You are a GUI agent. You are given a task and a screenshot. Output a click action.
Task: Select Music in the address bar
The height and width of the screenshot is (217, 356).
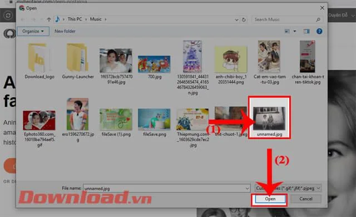(x=96, y=19)
